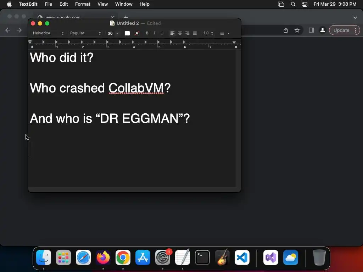Toggle bold formatting in TextEdit toolbar
The height and width of the screenshot is (272, 363).
point(147,33)
